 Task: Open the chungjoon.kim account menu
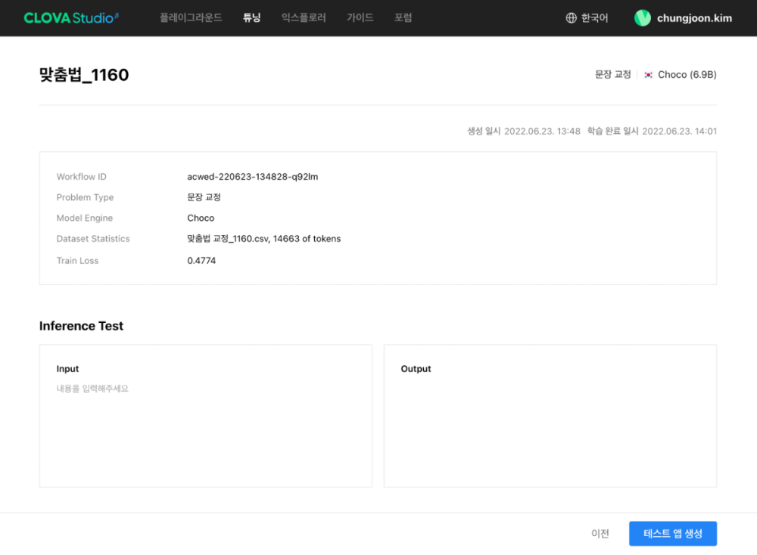coord(693,18)
